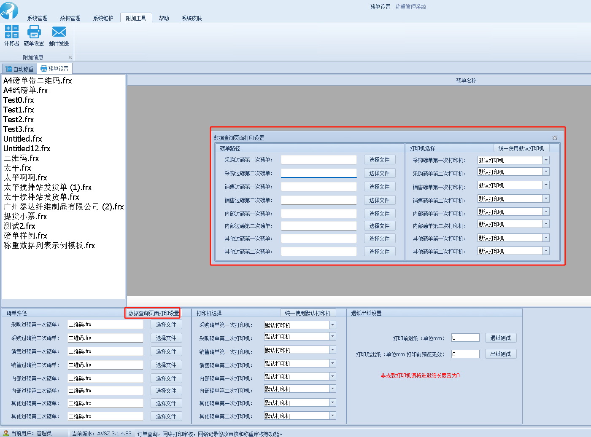Click 选择文件 for 销售过磅第二次磅单 in dialog
Image resolution: width=591 pixels, height=437 pixels.
pos(380,200)
